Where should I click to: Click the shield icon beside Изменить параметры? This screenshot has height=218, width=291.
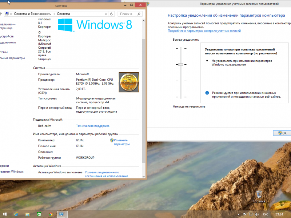click(x=112, y=140)
